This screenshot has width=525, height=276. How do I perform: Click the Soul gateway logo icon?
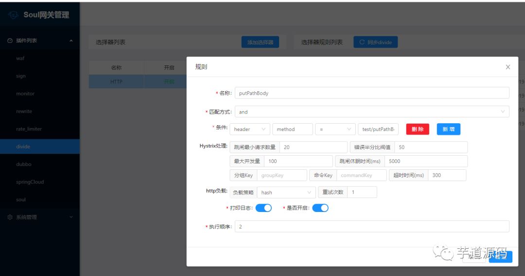click(14, 15)
